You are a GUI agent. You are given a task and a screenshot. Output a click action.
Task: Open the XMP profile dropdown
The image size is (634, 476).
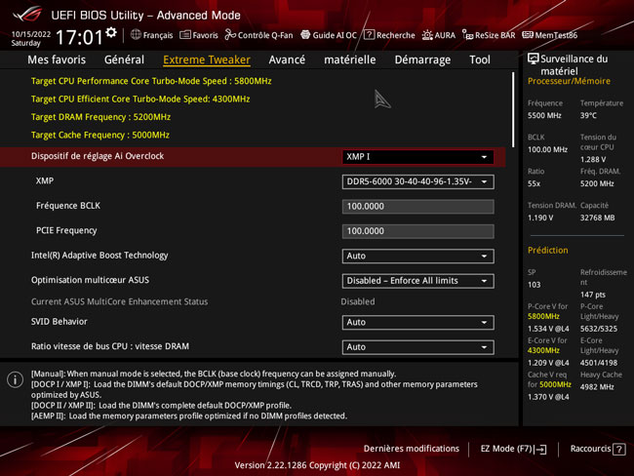(x=417, y=181)
